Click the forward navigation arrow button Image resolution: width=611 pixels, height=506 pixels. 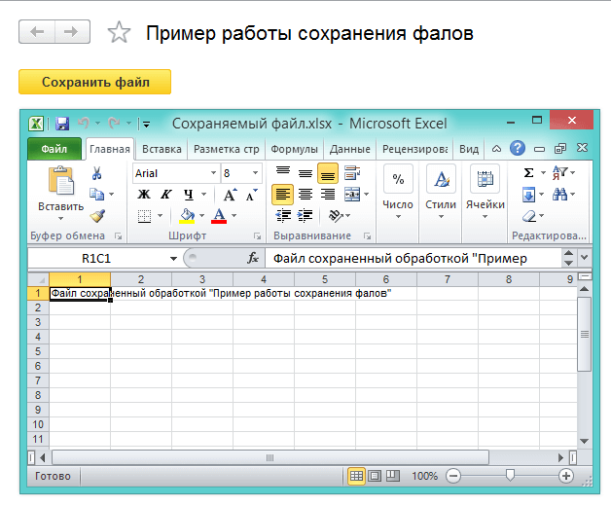tap(72, 31)
